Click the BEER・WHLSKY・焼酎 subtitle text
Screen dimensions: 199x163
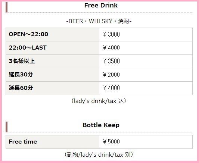click(99, 21)
